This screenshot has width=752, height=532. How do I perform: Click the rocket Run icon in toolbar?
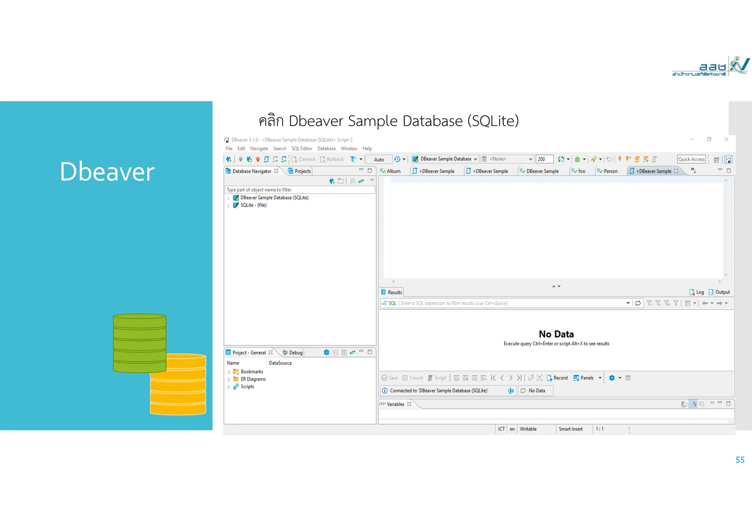[593, 159]
